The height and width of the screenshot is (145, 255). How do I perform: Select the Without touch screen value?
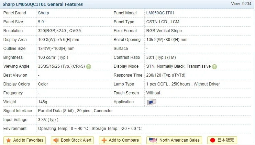pos(153,93)
